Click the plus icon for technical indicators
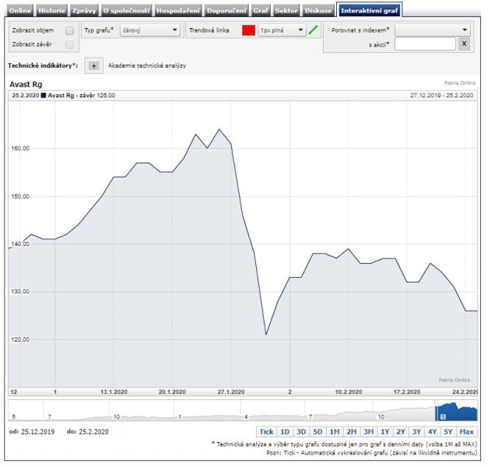The image size is (498, 467). [x=93, y=66]
